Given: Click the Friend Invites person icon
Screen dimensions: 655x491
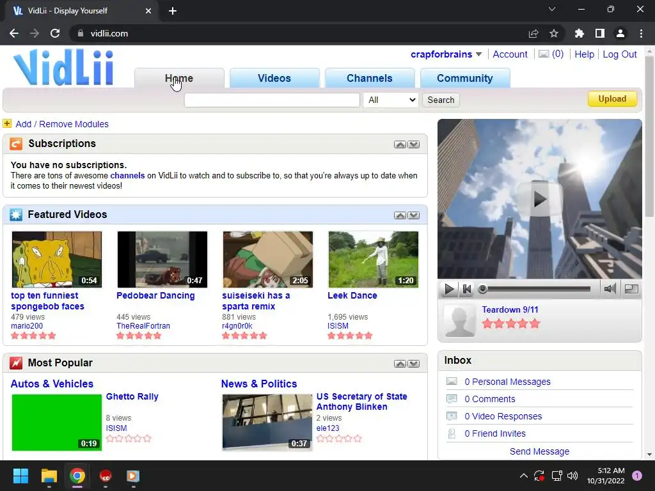Looking at the screenshot, I should [x=452, y=433].
